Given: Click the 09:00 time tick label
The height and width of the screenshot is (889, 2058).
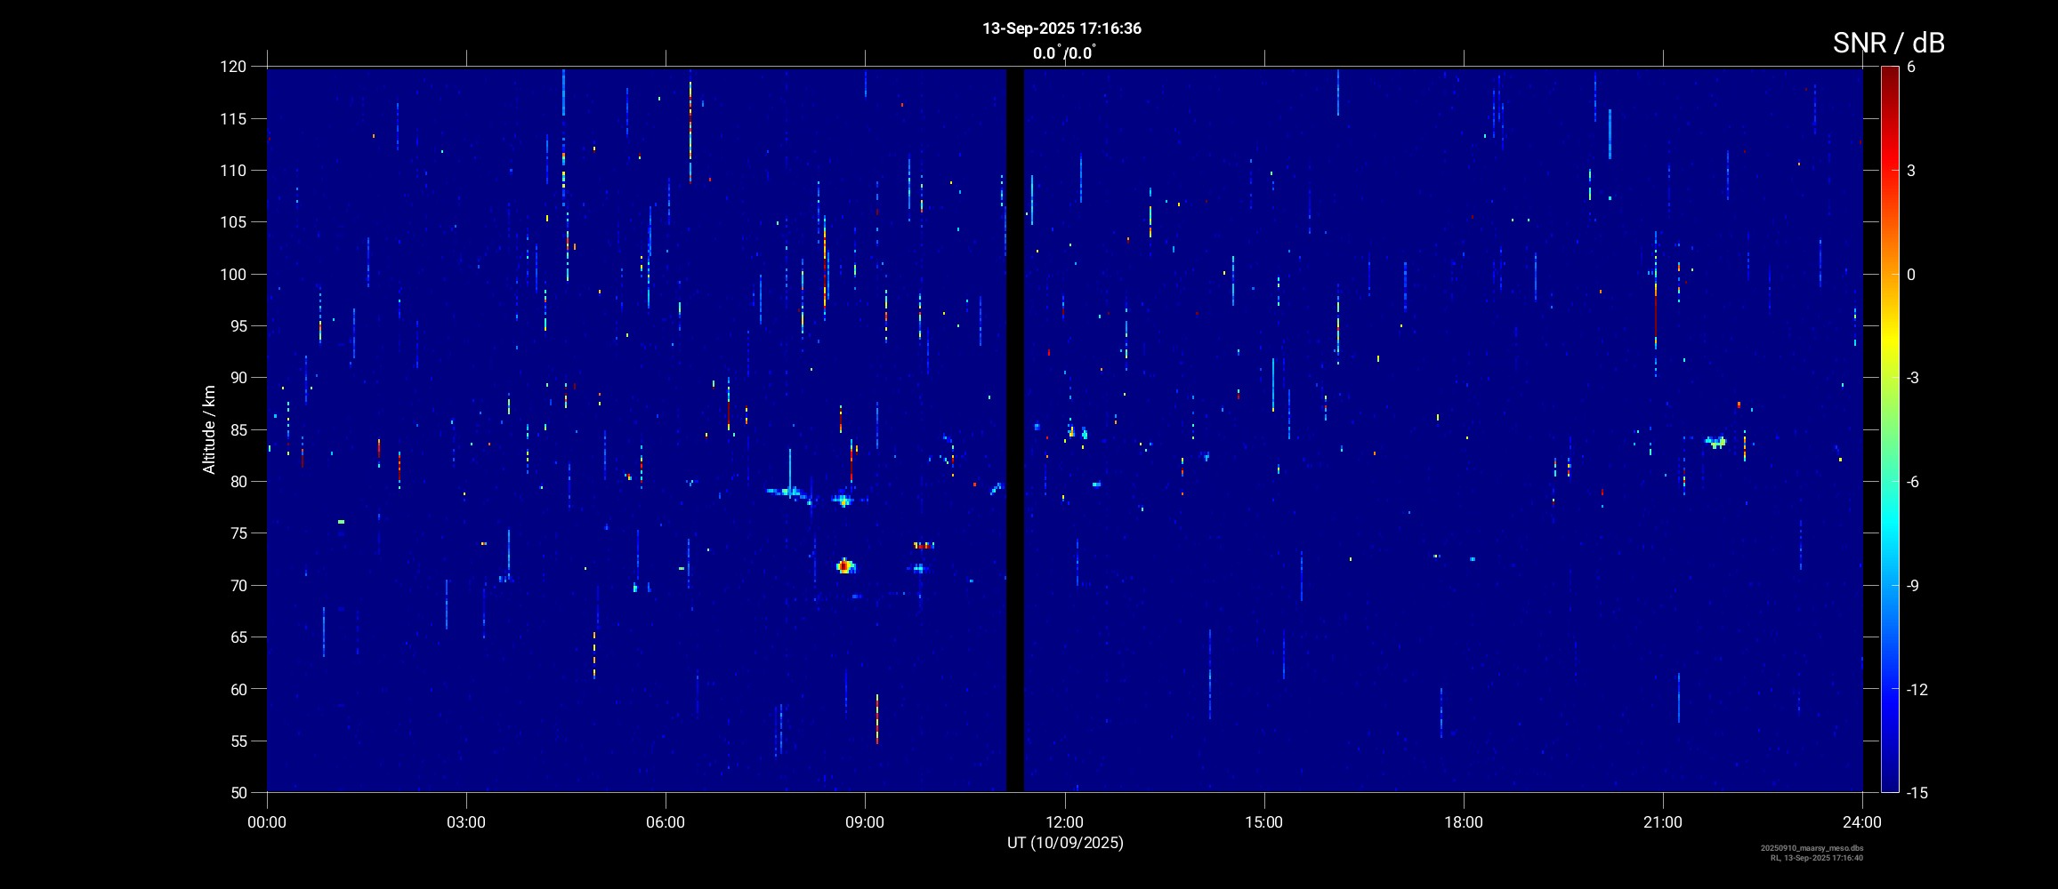Looking at the screenshot, I should click(x=865, y=822).
